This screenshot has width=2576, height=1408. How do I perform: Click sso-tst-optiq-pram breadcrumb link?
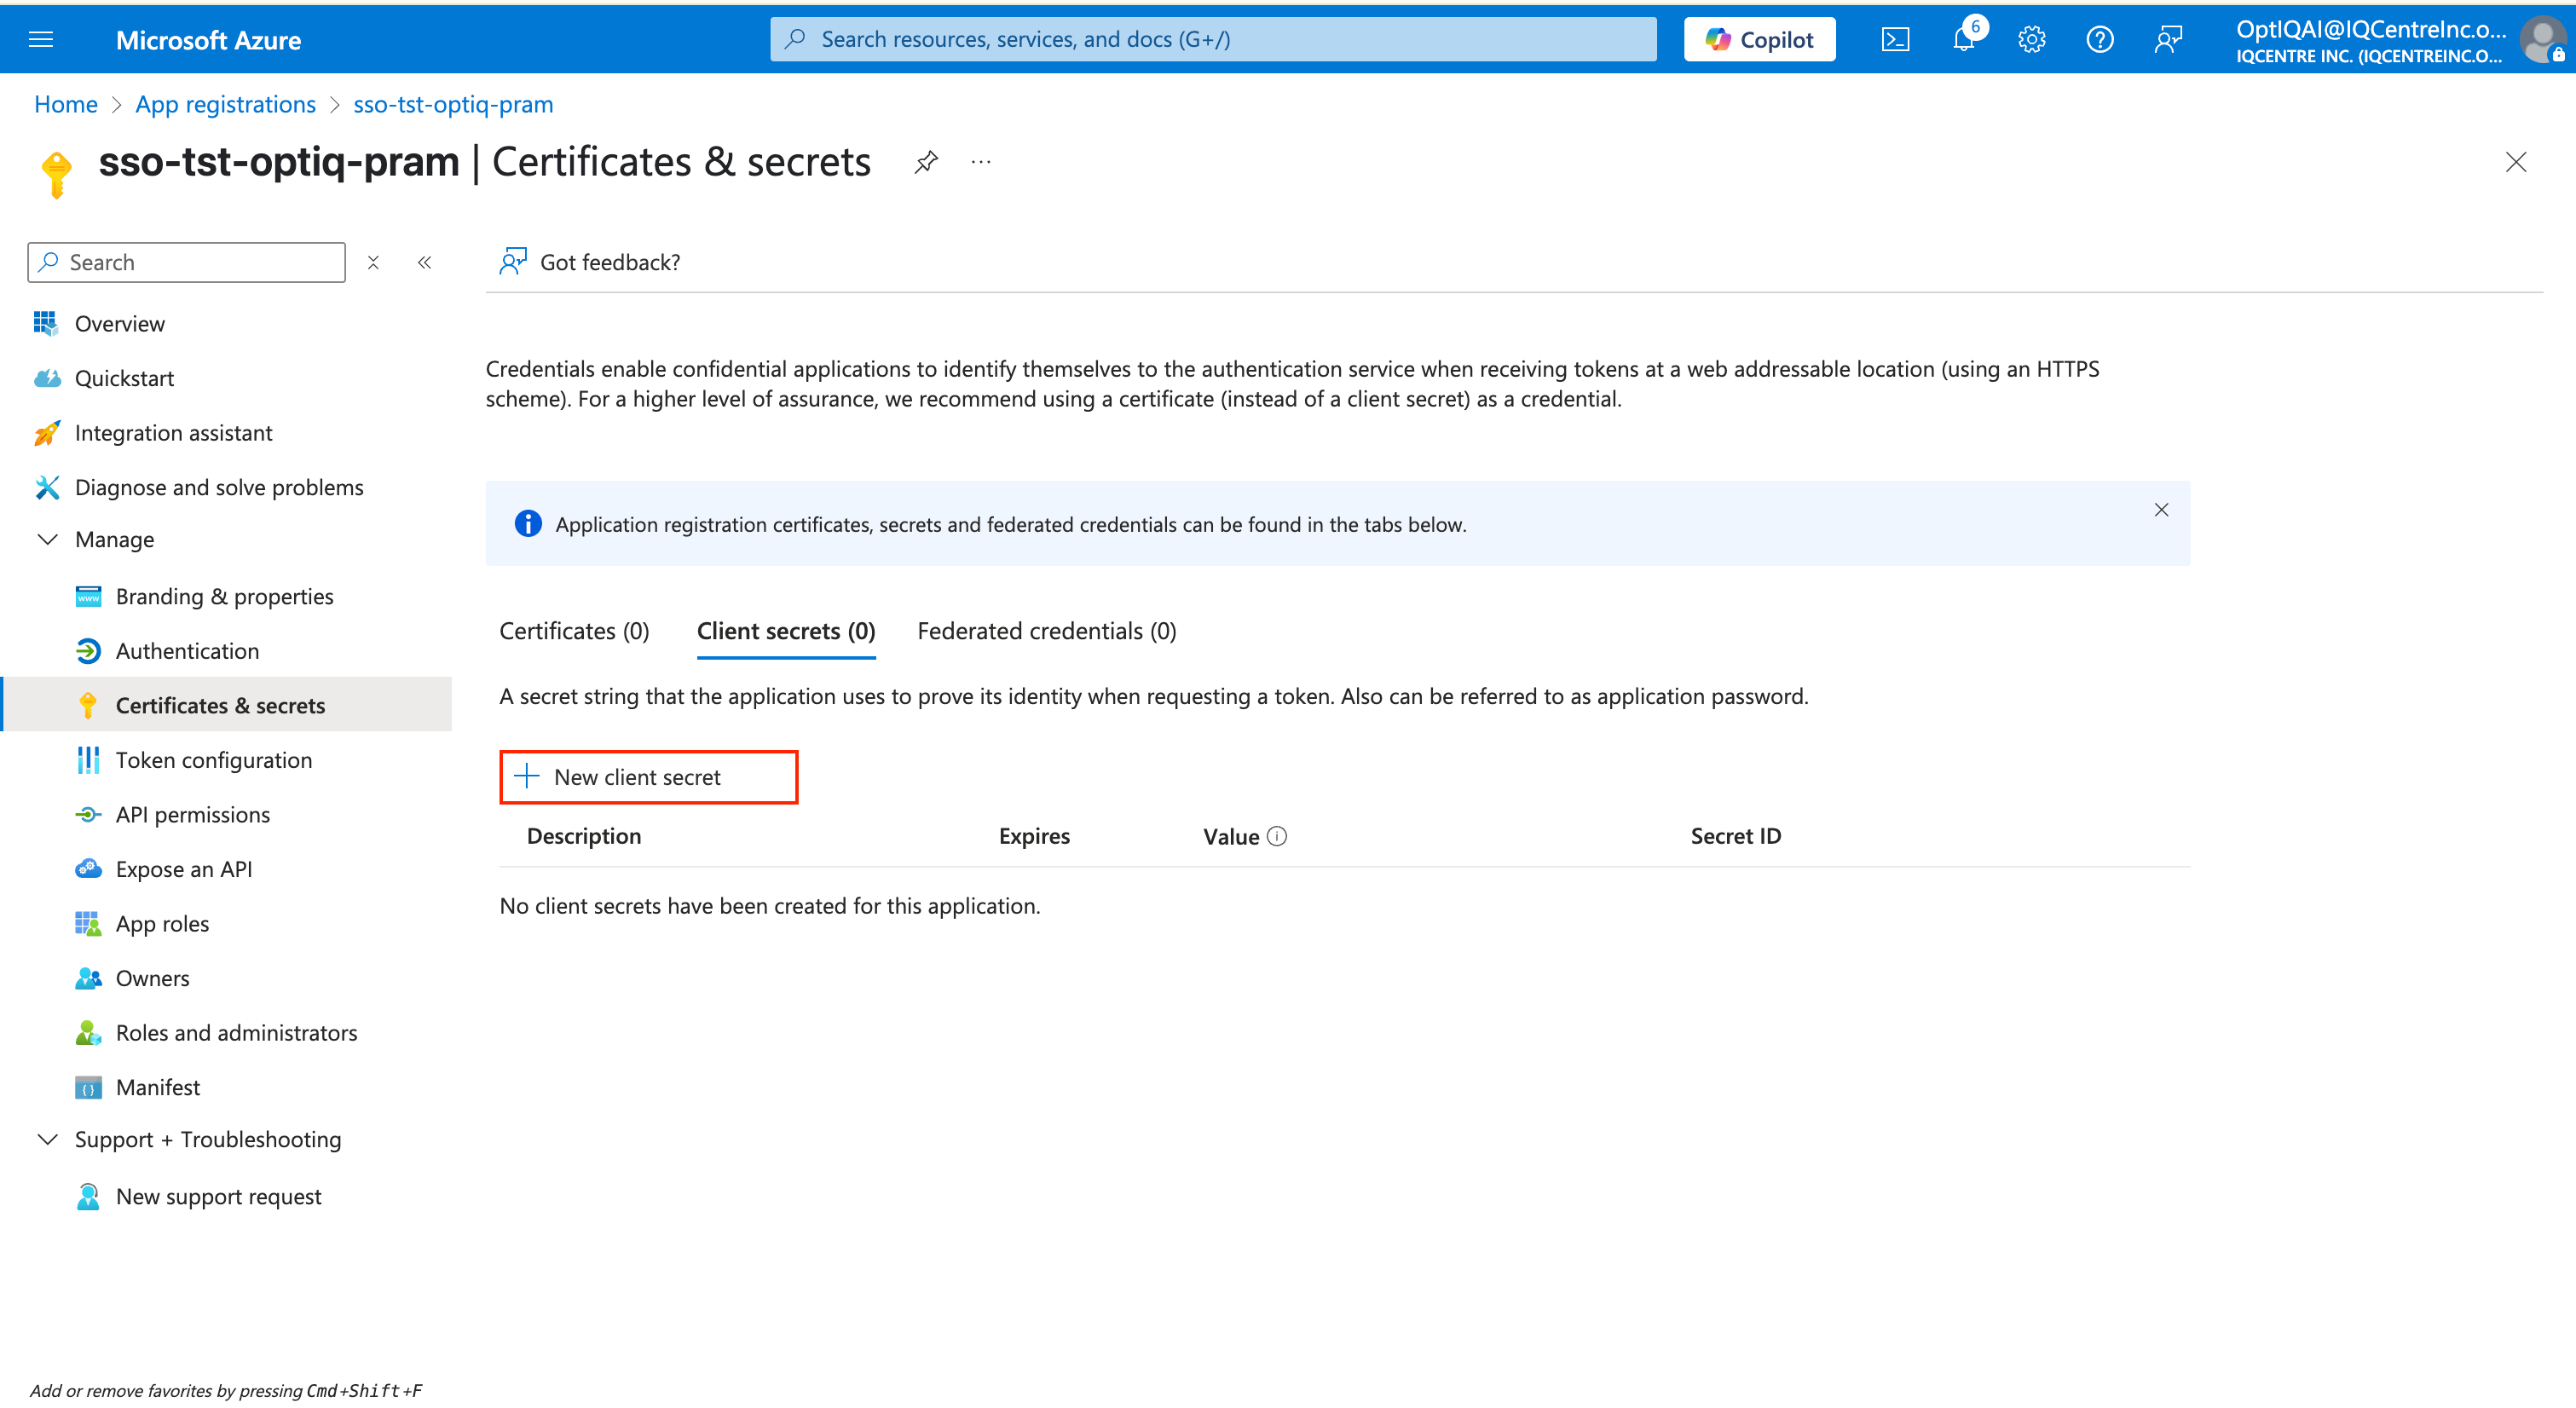[x=453, y=104]
